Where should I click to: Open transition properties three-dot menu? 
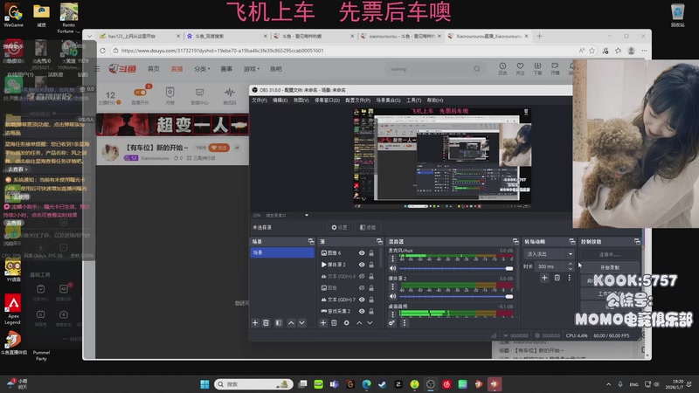click(x=570, y=278)
